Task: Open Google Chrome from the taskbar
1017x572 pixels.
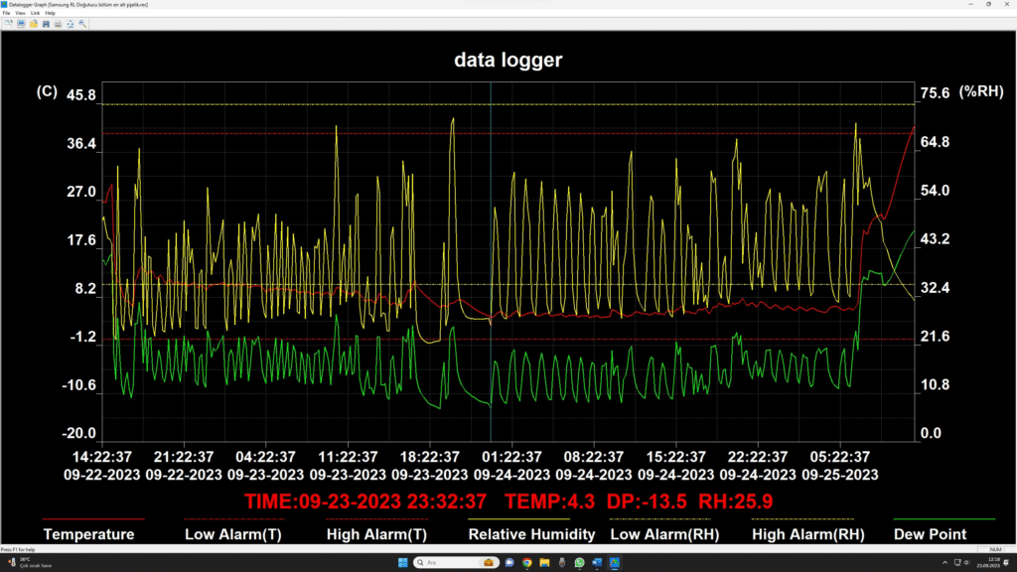Action: pyautogui.click(x=526, y=562)
